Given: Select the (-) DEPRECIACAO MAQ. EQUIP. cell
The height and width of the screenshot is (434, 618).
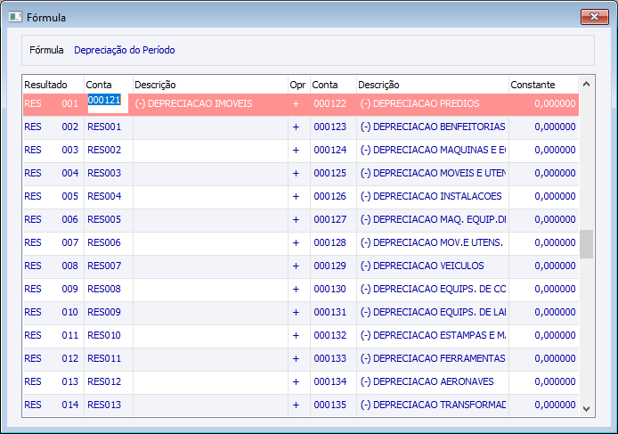Looking at the screenshot, I should [433, 220].
